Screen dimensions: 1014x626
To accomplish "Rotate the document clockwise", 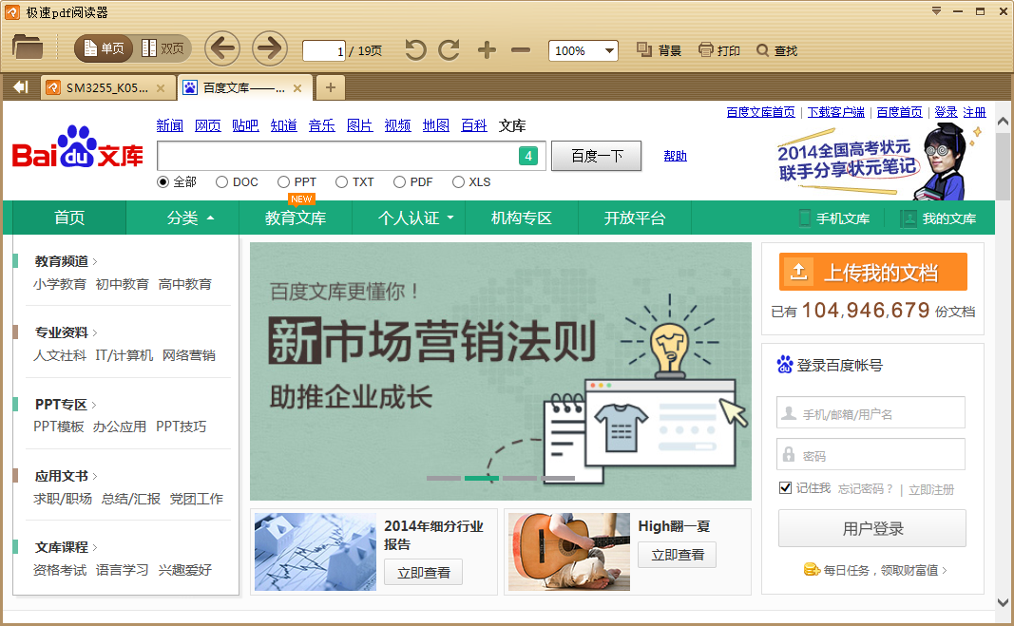I will pyautogui.click(x=449, y=49).
